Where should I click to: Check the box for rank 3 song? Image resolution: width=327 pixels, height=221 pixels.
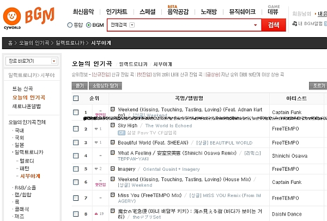(x=76, y=142)
